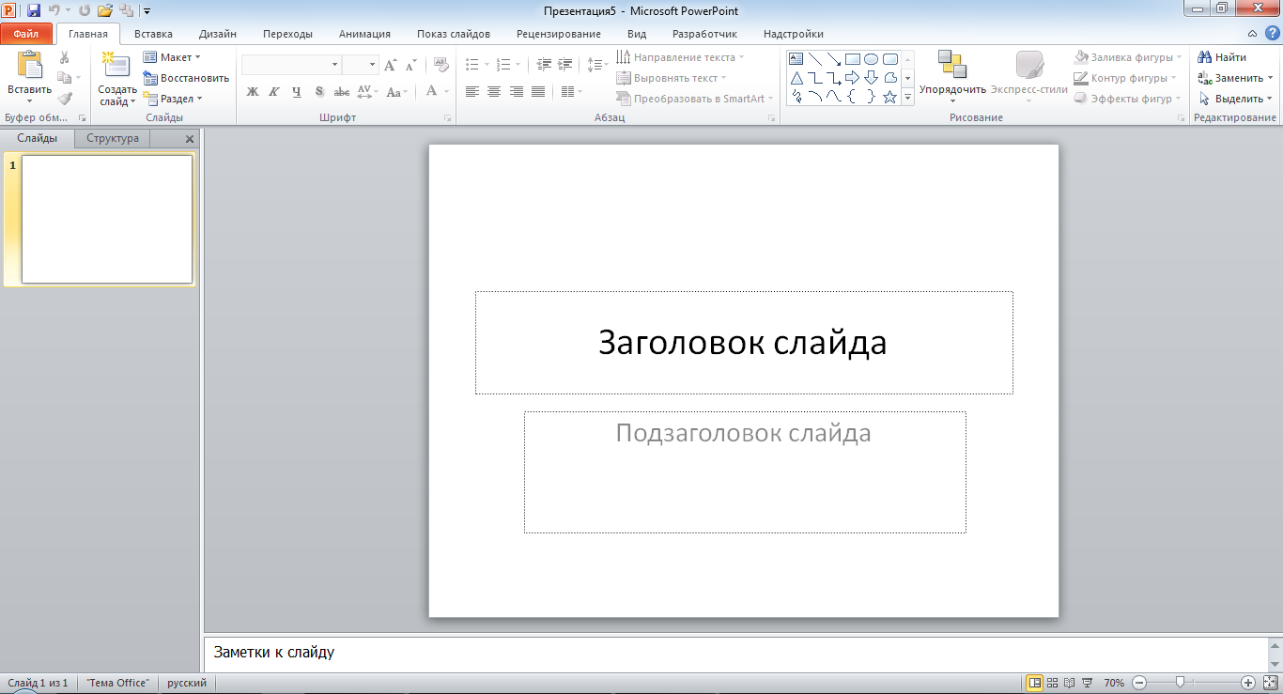This screenshot has width=1283, height=694.
Task: Open file via the folder icon in quick access
Action: click(x=105, y=11)
